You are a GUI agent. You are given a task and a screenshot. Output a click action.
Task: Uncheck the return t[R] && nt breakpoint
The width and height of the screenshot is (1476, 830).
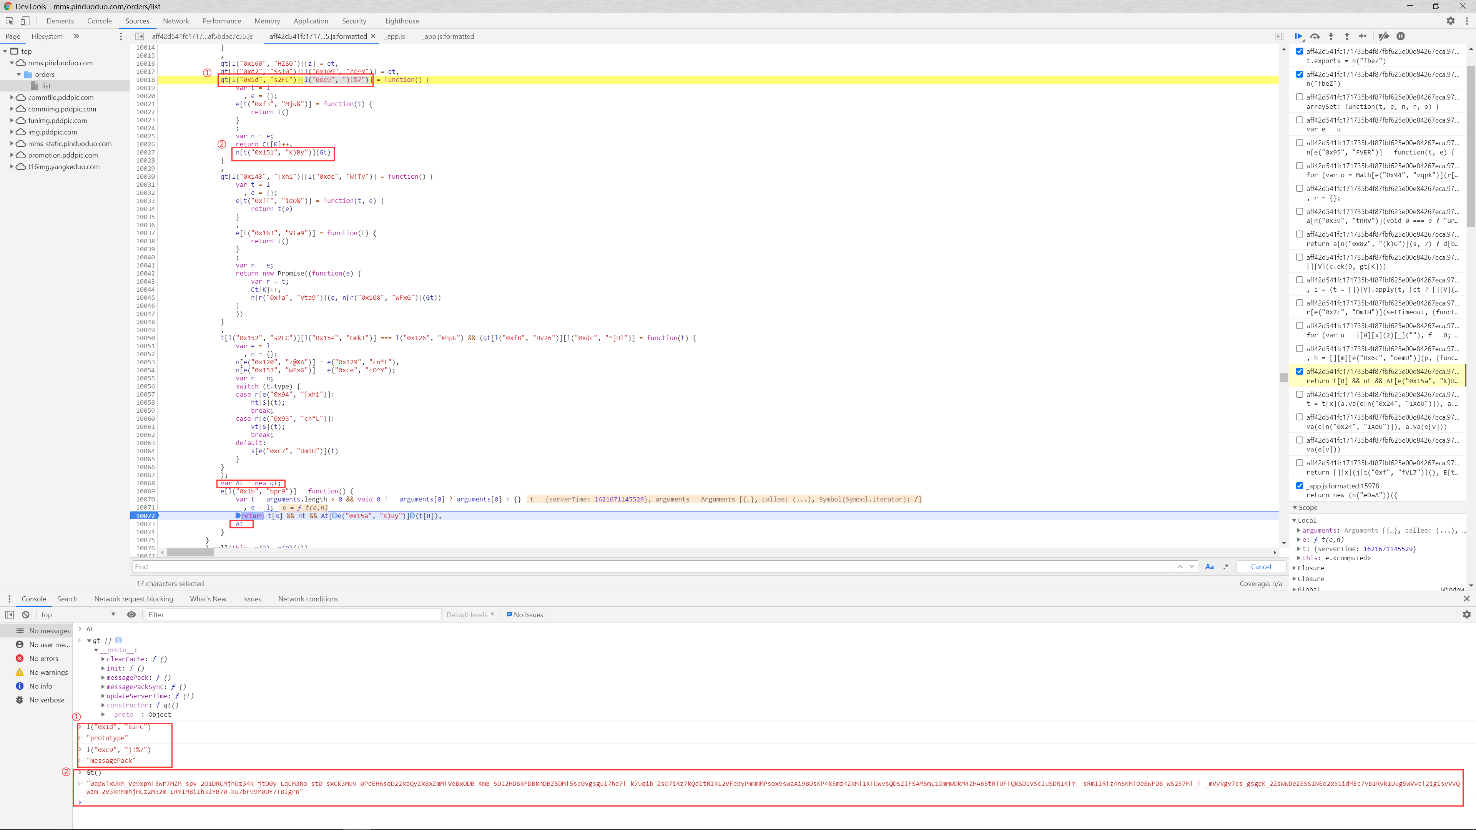(1300, 371)
